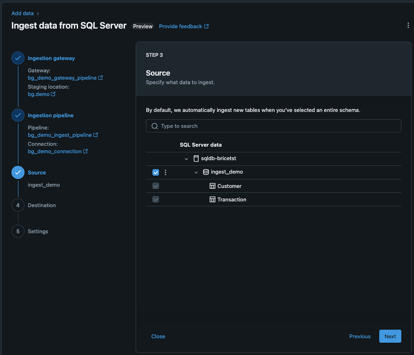This screenshot has height=355, width=414.
Task: Click the active Source step checkmark circle
Action: click(x=18, y=172)
